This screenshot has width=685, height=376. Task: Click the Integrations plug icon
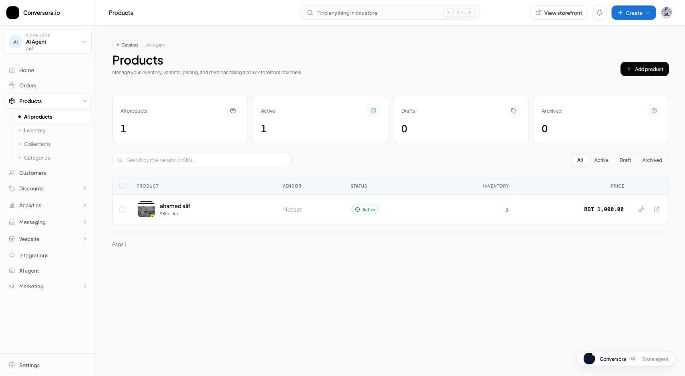12,255
